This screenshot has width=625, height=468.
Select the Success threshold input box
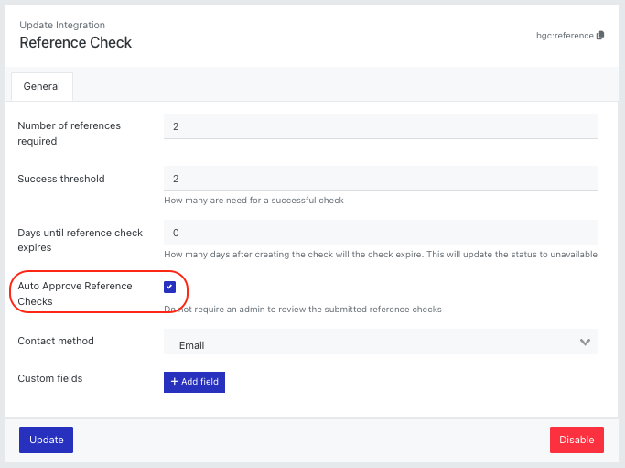pyautogui.click(x=381, y=179)
